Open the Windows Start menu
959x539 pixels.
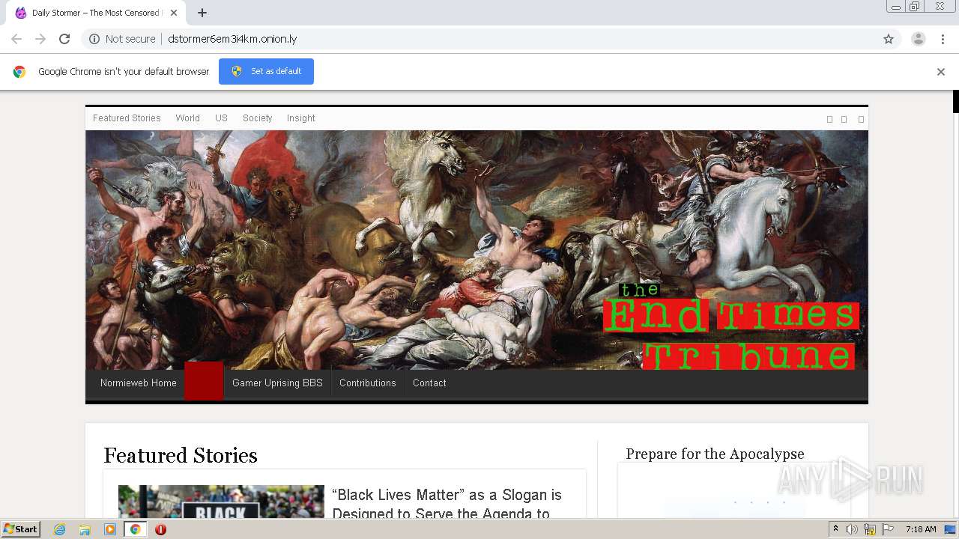[20, 529]
